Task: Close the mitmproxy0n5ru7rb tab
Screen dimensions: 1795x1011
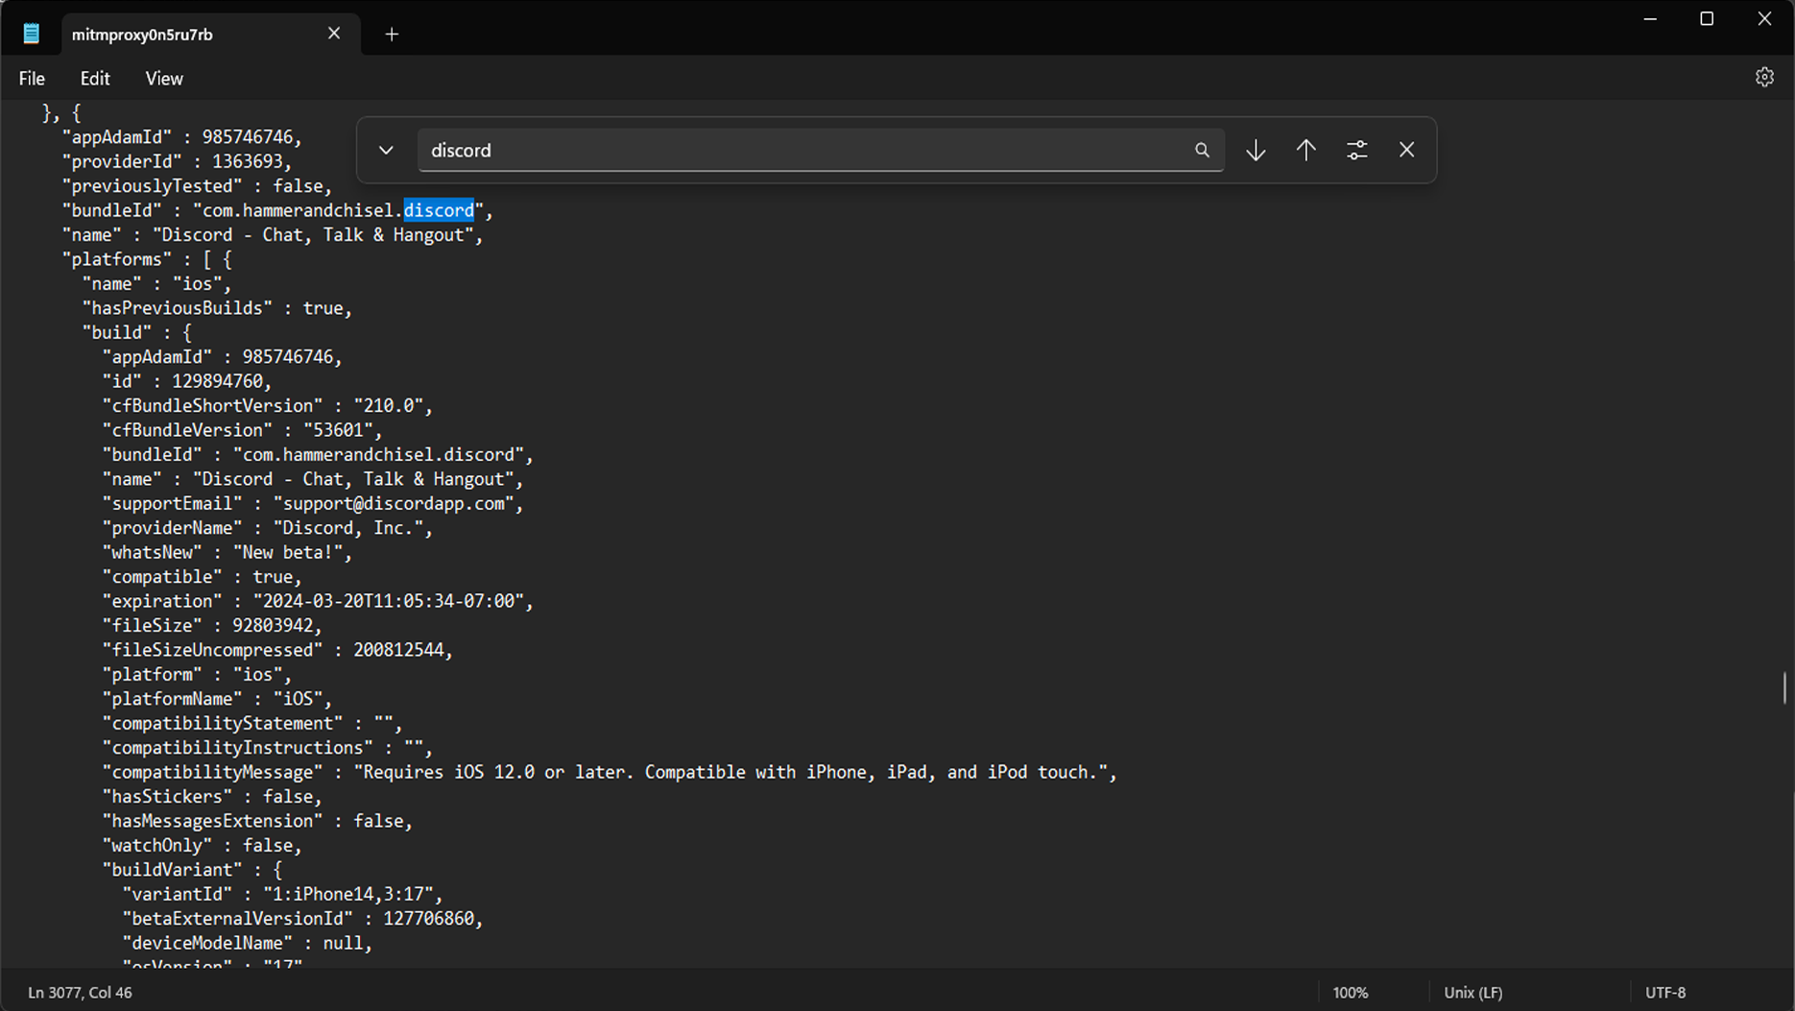Action: tap(334, 34)
